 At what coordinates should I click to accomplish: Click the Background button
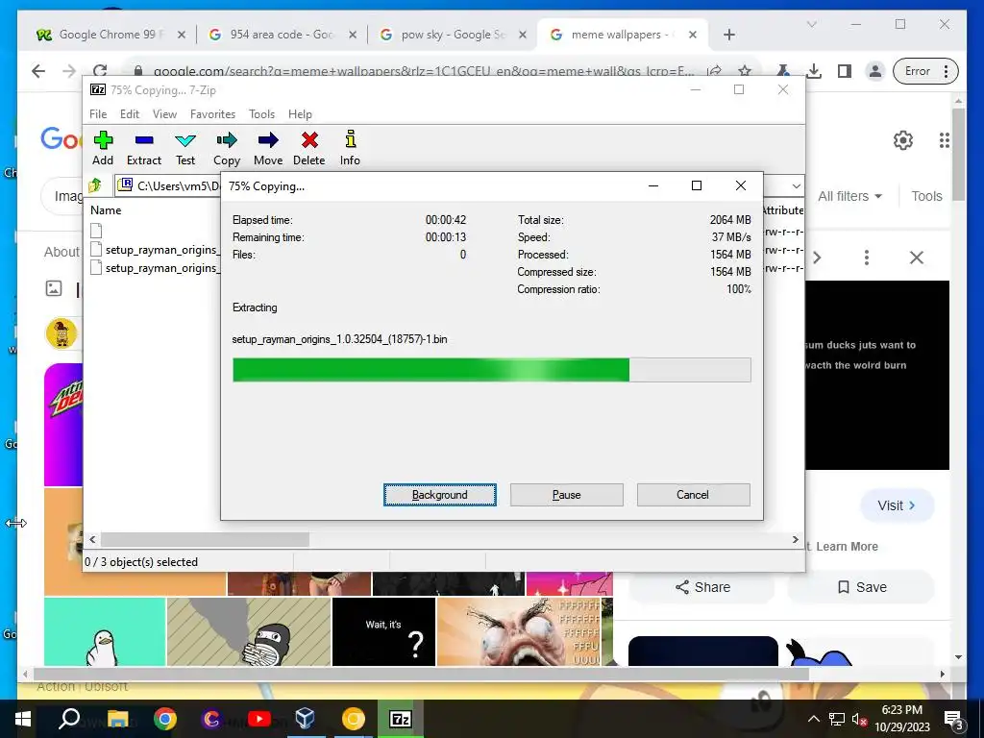pos(439,495)
